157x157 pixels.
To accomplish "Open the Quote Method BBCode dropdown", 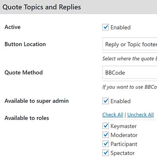I will (130, 72).
